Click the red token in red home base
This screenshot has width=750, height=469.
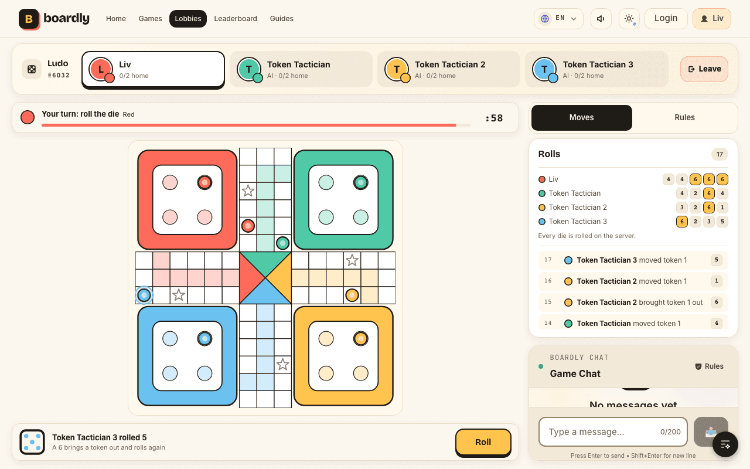[x=204, y=182]
